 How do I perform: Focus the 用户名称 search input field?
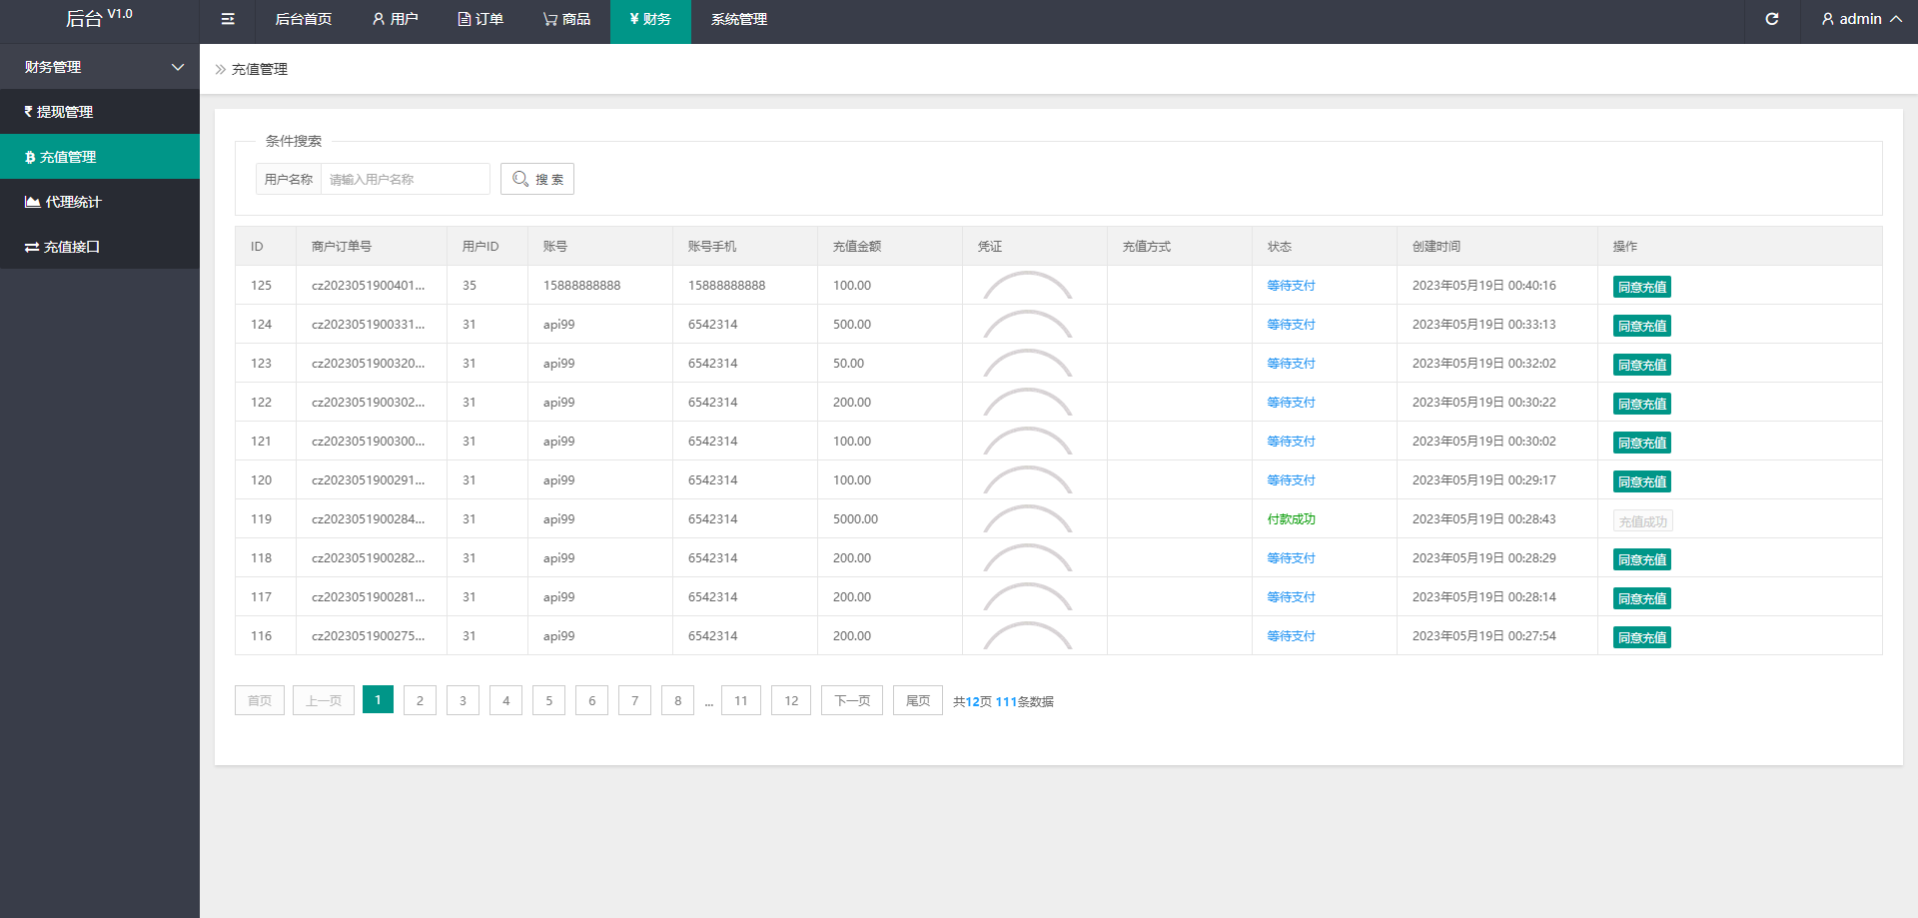coord(405,179)
